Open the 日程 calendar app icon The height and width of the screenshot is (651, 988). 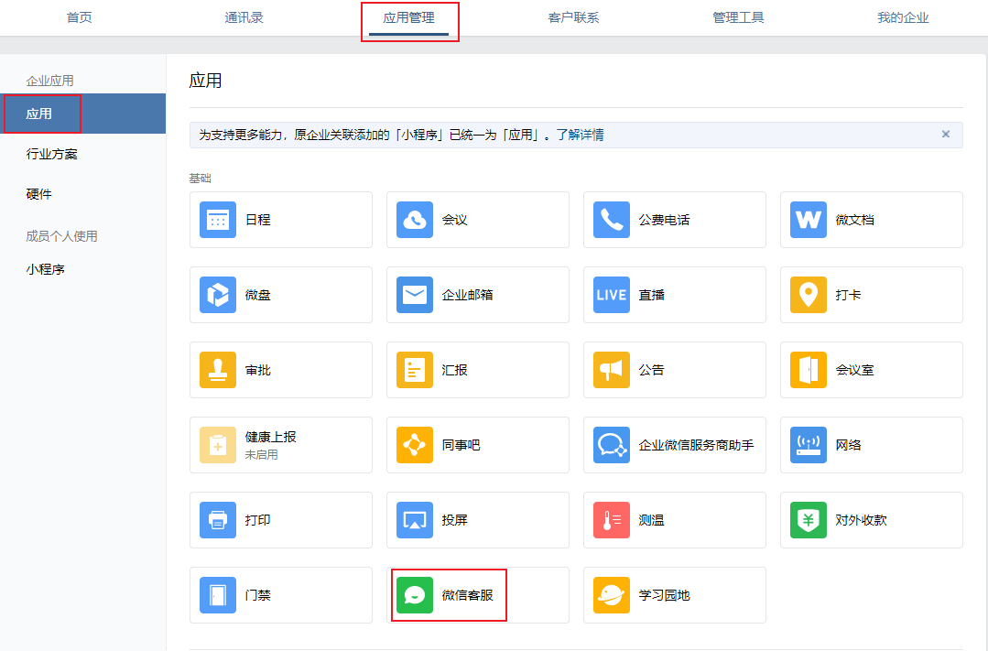click(217, 220)
